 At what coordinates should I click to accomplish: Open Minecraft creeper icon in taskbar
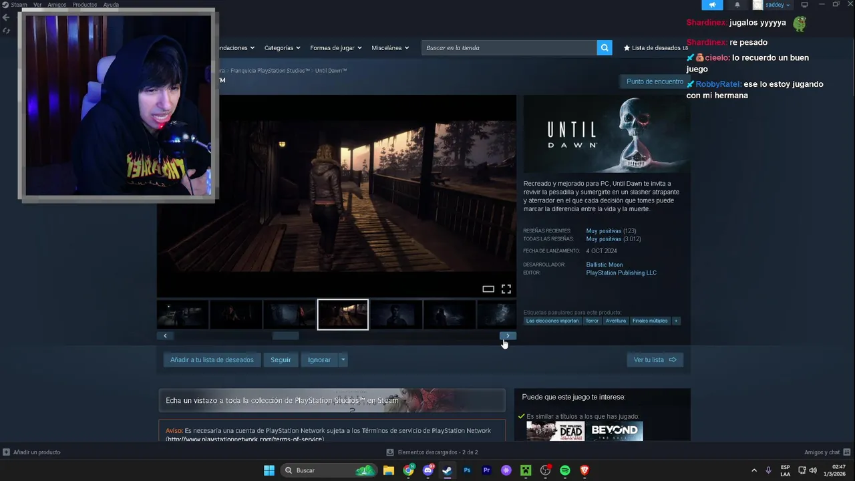[526, 470]
